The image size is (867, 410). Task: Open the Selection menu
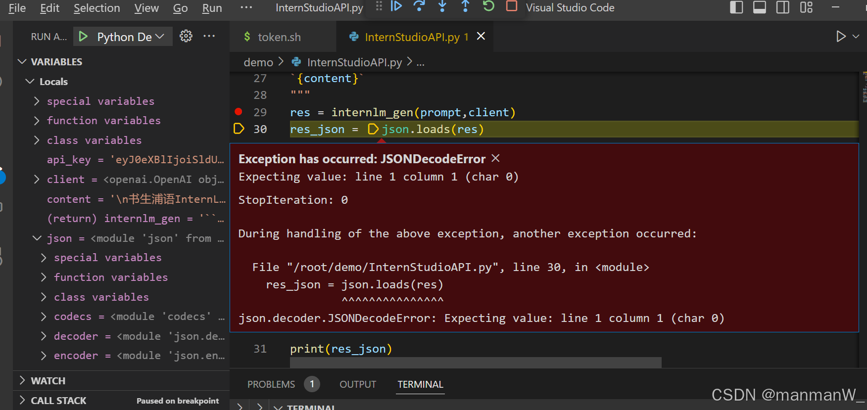(x=97, y=8)
